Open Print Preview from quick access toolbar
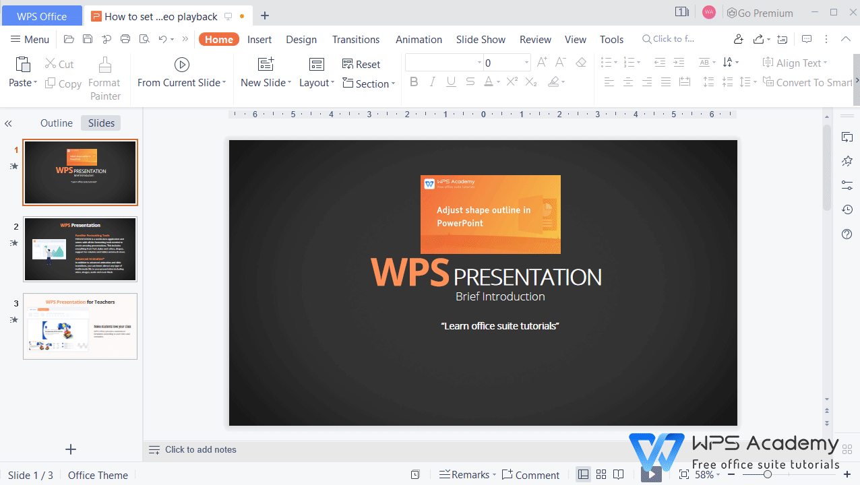The width and height of the screenshot is (860, 485). 144,39
